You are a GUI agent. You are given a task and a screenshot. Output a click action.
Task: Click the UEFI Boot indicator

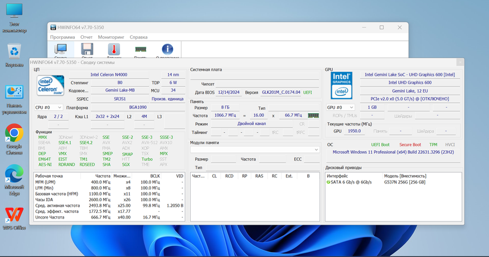click(x=380, y=145)
